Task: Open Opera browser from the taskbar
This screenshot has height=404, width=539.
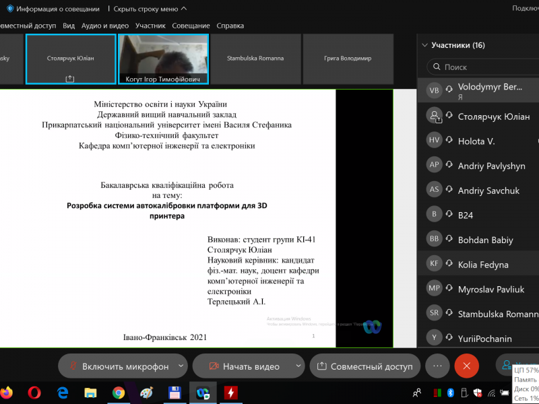Action: point(34,392)
